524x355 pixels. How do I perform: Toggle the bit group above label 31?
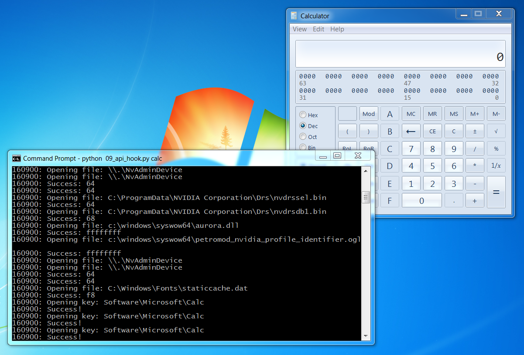[x=307, y=91]
